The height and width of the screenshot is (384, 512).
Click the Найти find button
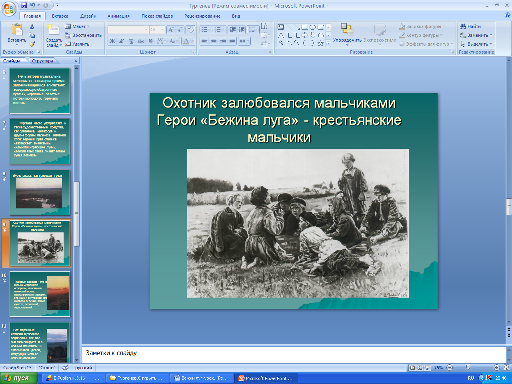[x=470, y=26]
